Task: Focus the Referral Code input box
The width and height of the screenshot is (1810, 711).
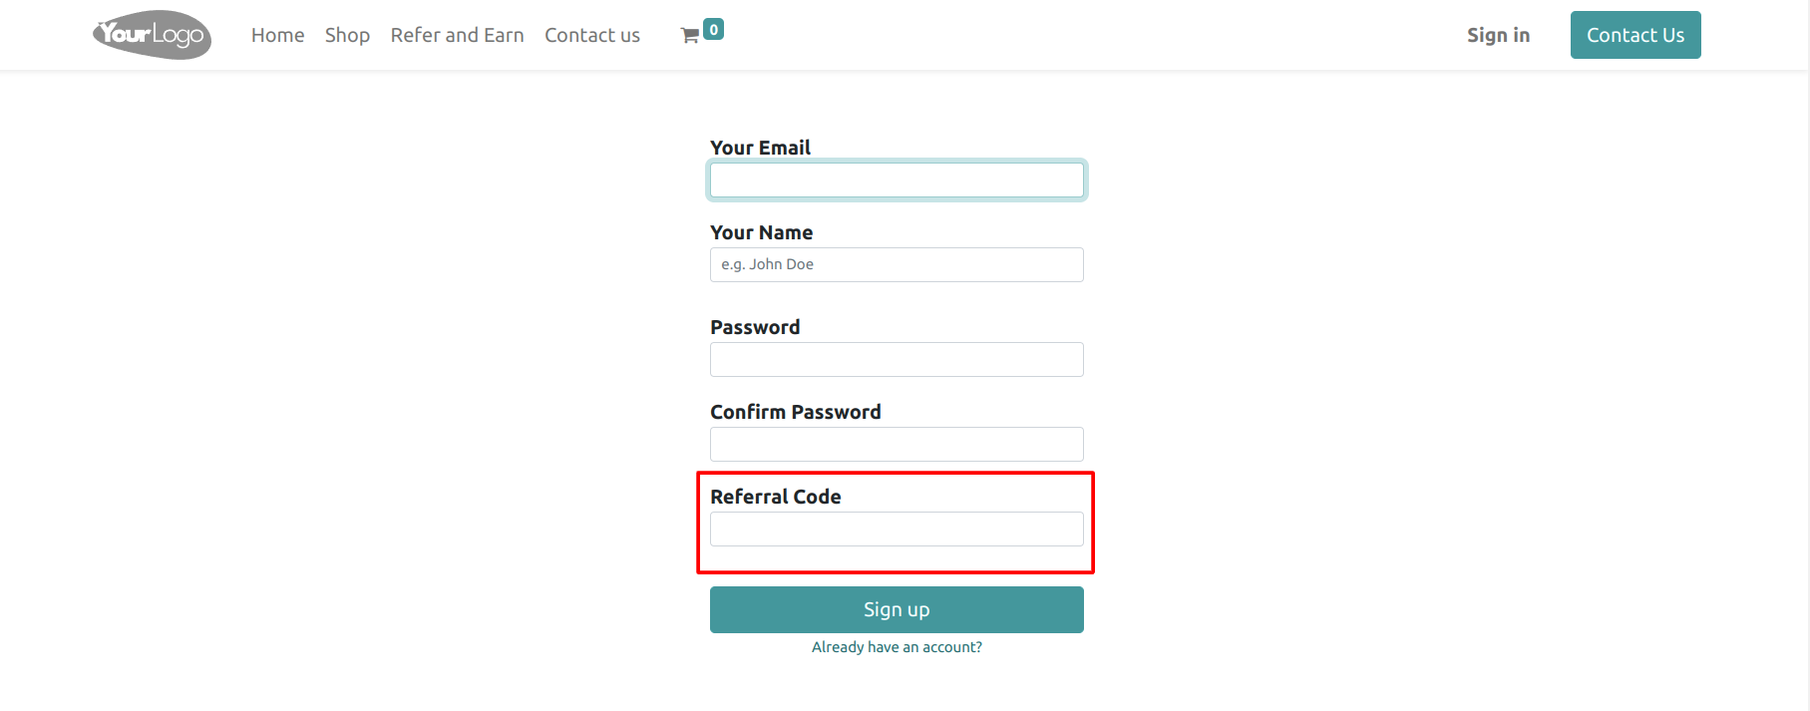Action: tap(897, 529)
